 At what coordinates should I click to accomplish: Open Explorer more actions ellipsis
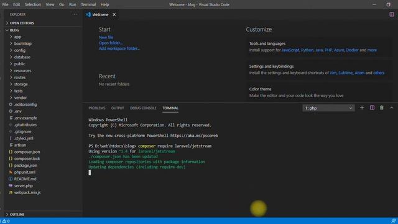75,14
